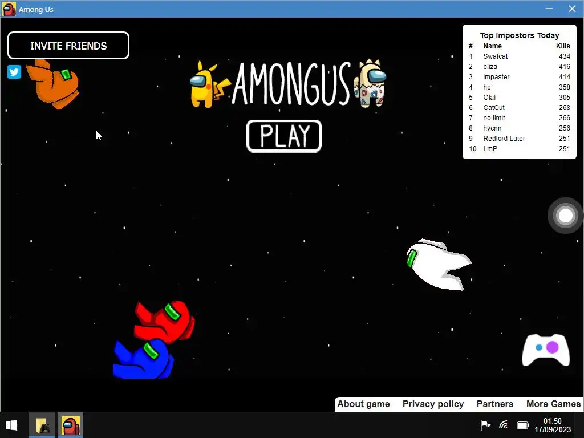Select Swatcat in the leaderboard
This screenshot has width=584, height=438.
click(496, 56)
